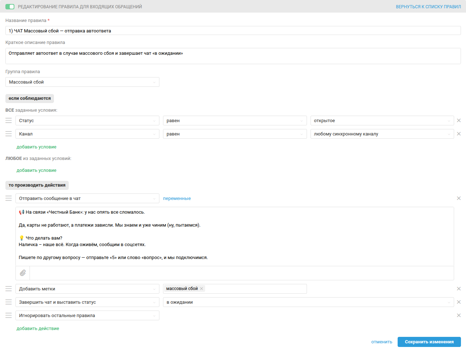The image size is (466, 352).
Task: Remove the Статус condition
Action: coord(459,120)
